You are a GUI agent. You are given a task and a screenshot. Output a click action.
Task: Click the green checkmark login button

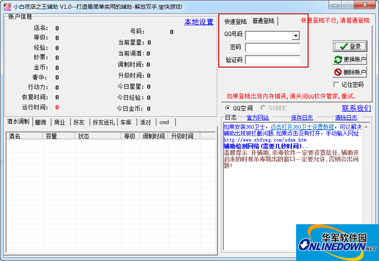pyautogui.click(x=350, y=46)
